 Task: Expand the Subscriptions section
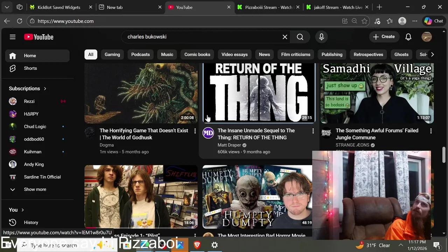[28, 89]
